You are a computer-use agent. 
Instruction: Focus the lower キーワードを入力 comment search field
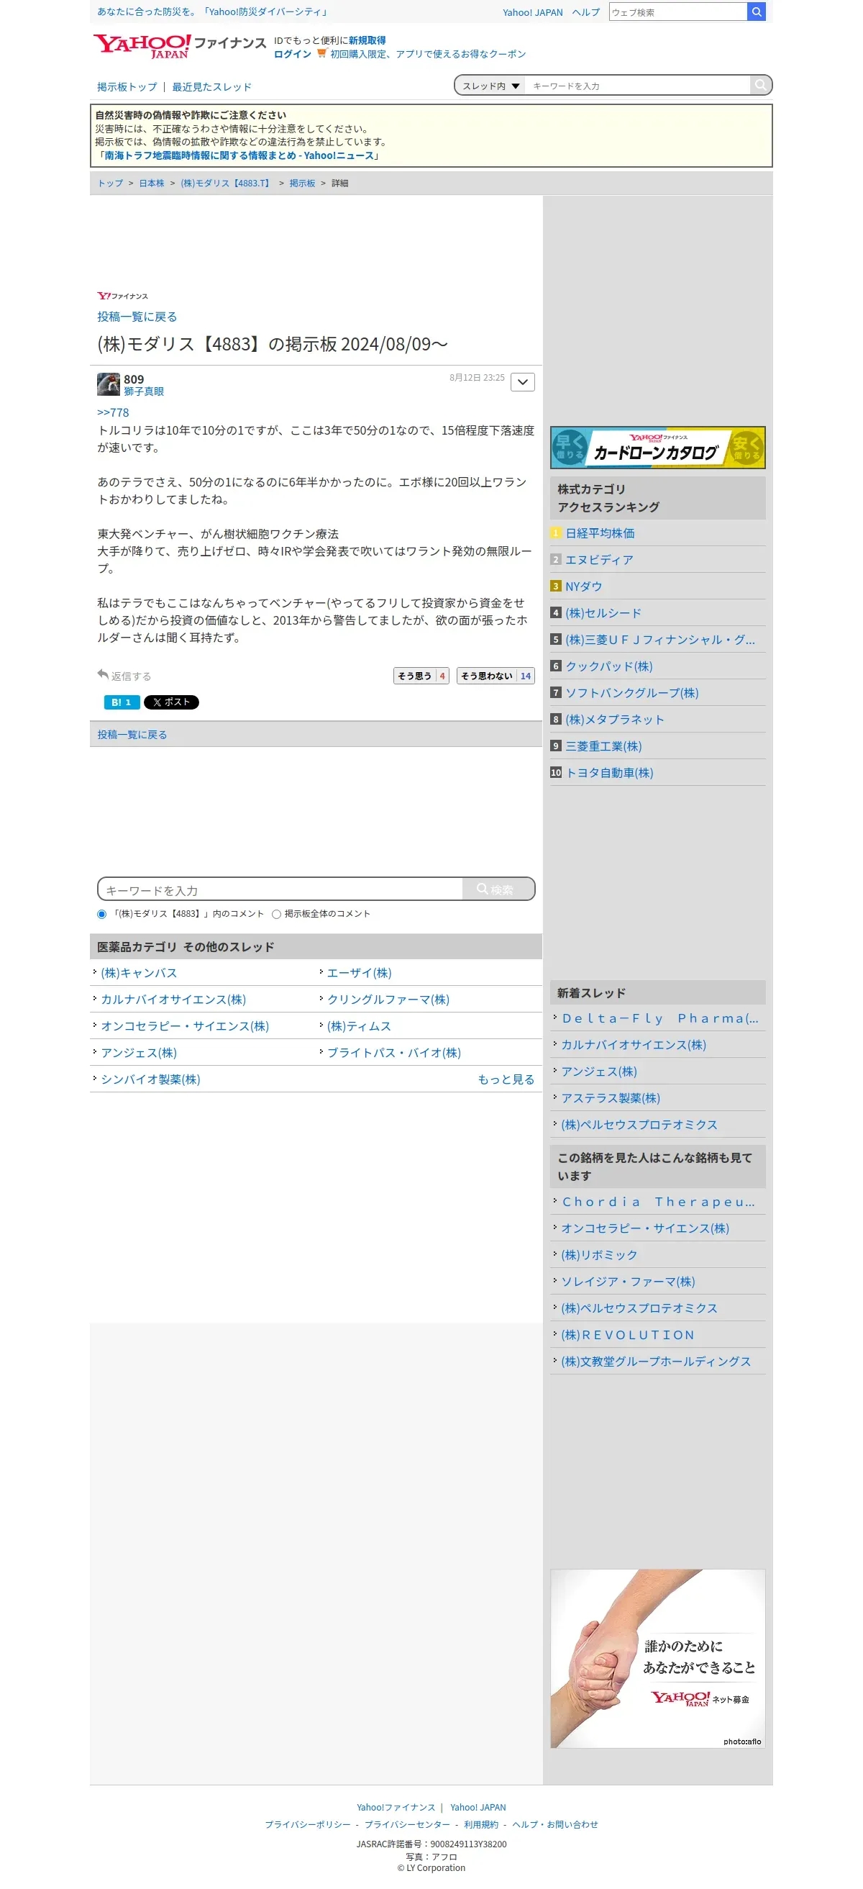pos(280,889)
